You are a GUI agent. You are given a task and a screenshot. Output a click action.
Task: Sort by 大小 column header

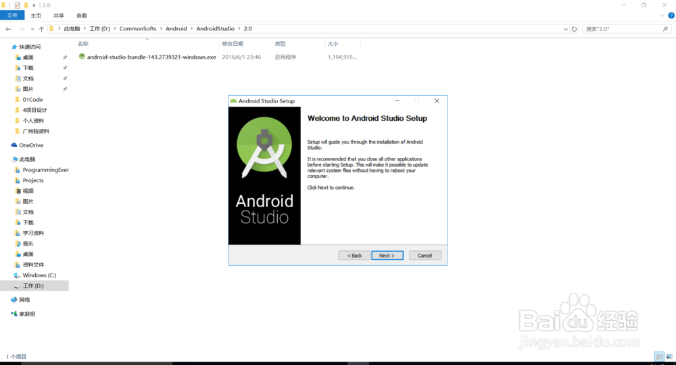pos(333,44)
